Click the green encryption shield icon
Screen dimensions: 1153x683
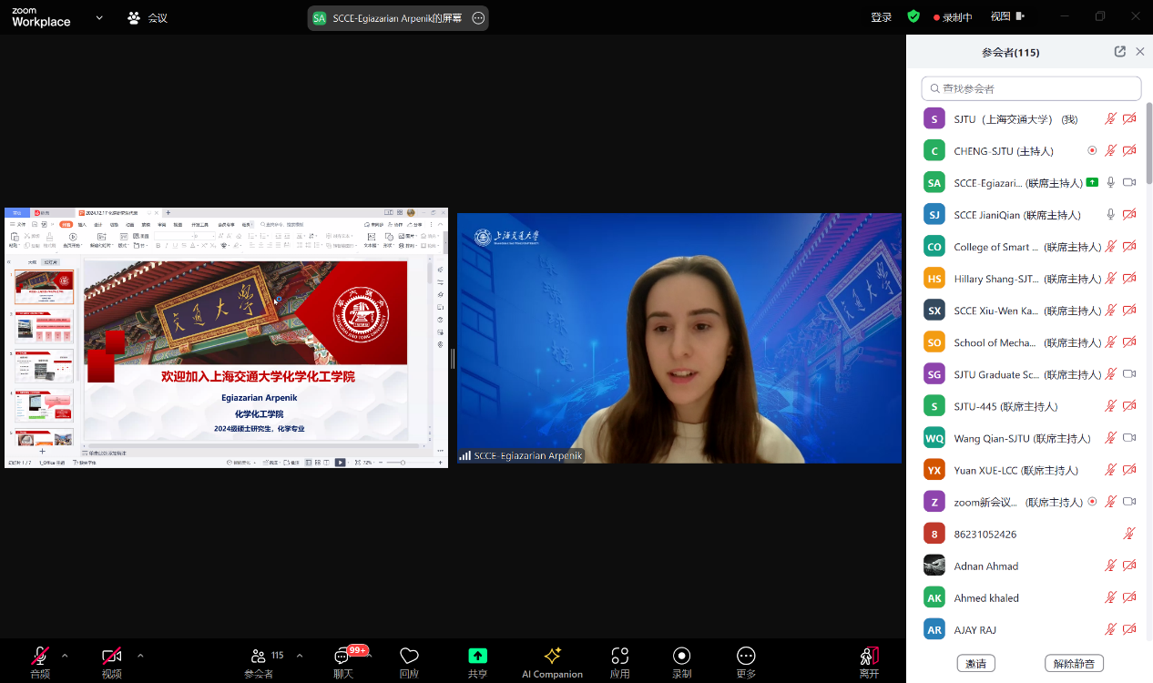pos(913,16)
